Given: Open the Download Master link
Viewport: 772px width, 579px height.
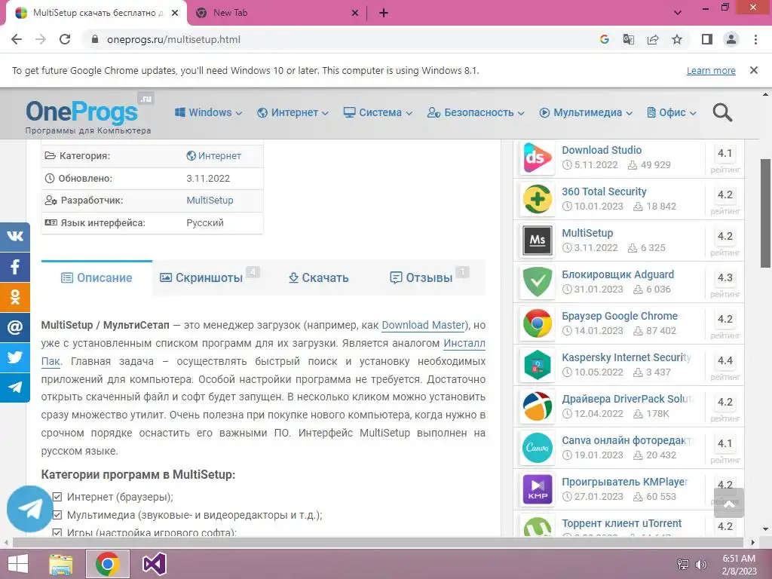Looking at the screenshot, I should click(424, 325).
